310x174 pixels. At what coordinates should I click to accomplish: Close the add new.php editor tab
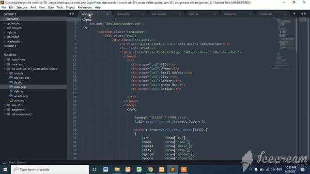pyautogui.click(x=180, y=14)
